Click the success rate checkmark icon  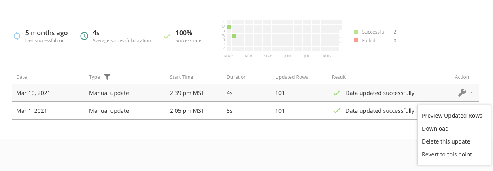tap(167, 36)
